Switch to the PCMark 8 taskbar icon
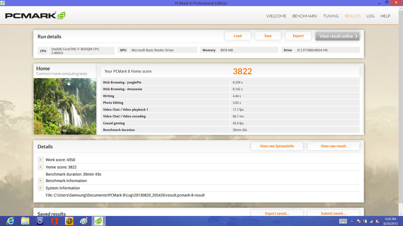Image resolution: width=403 pixels, height=226 pixels. pos(99,221)
